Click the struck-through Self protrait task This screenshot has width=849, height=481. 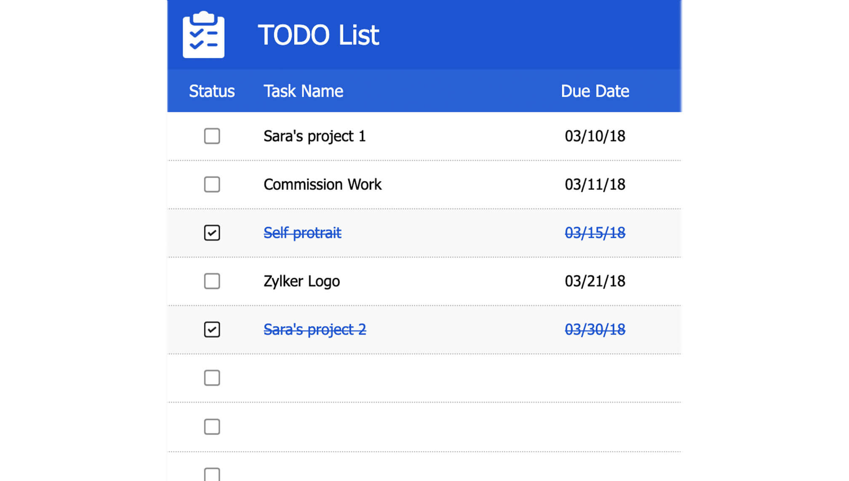pyautogui.click(x=302, y=233)
